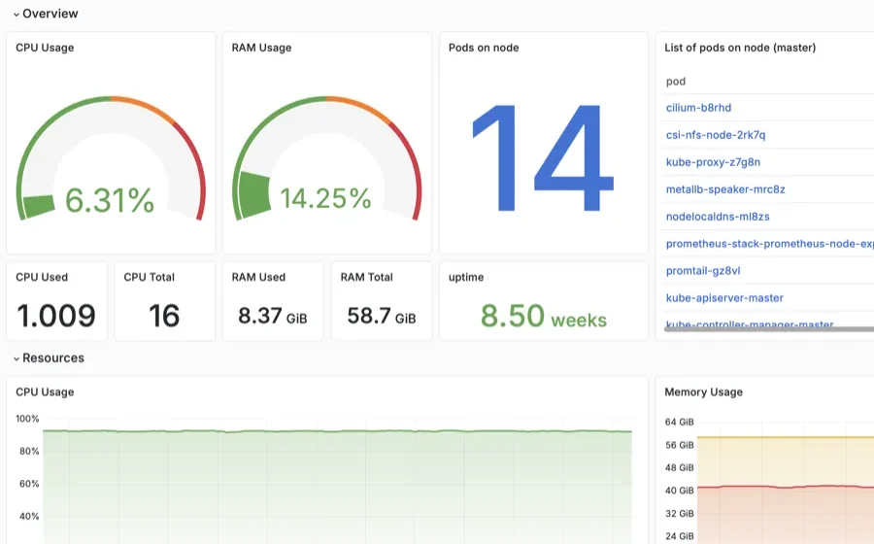
Task: Click the 58.7 GiB RAM Total value
Action: 382,316
